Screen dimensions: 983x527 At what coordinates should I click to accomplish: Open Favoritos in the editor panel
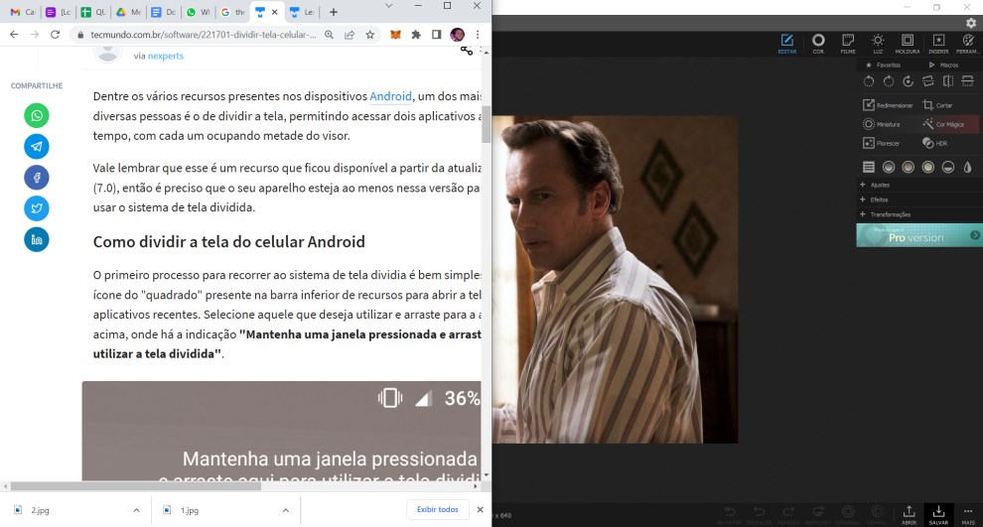884,66
